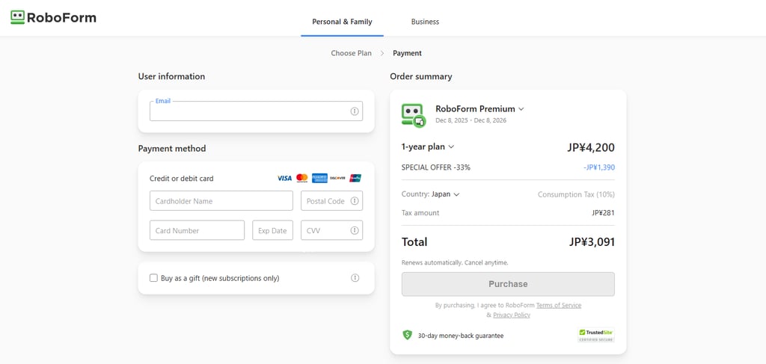This screenshot has height=364, width=766.
Task: Click the Tax amount label
Action: pos(420,213)
